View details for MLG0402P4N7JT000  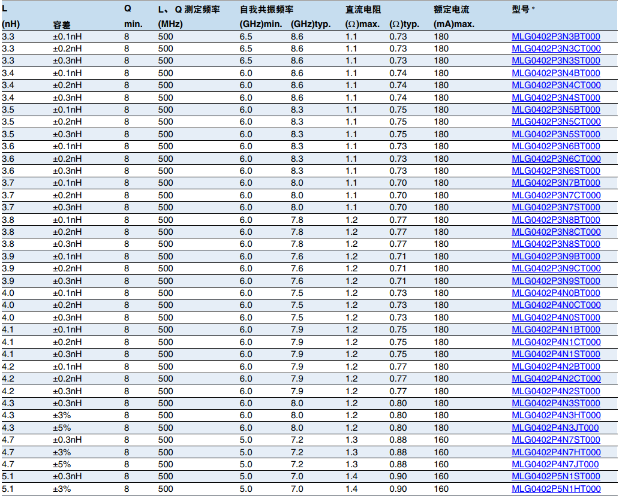555,464
